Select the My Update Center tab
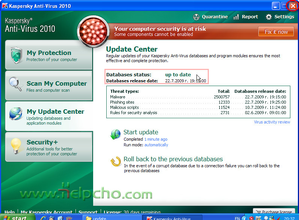 click(49, 116)
